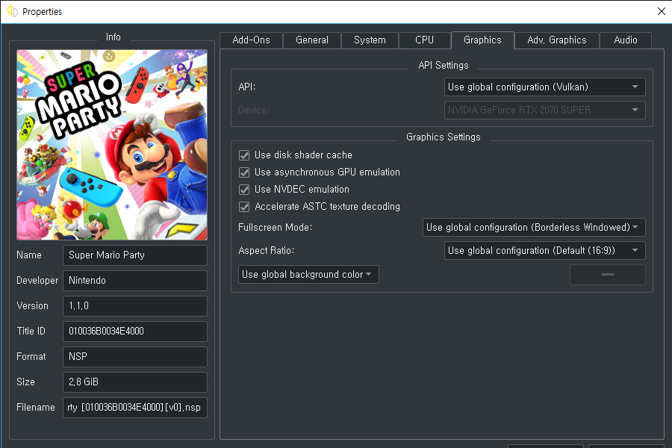Viewport: 672px width, 448px height.
Task: Open the CPU tab
Action: [x=424, y=40]
